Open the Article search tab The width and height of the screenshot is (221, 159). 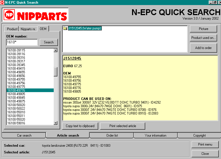pos(68,135)
